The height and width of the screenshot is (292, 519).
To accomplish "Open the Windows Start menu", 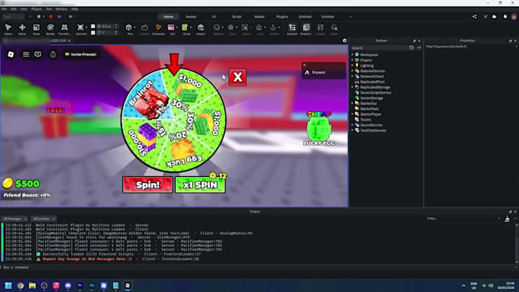I will 8,285.
